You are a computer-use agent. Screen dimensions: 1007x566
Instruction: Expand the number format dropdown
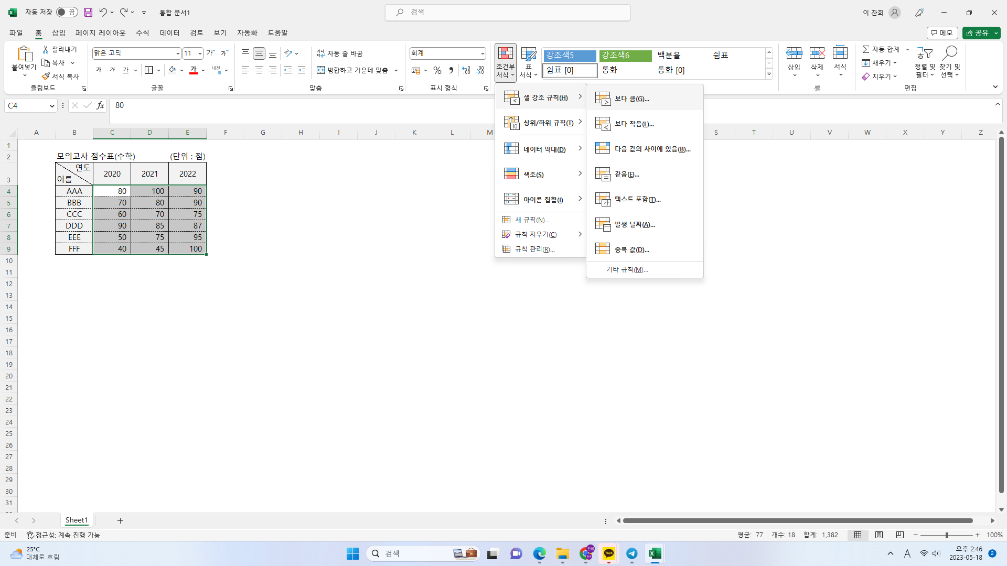(x=483, y=53)
